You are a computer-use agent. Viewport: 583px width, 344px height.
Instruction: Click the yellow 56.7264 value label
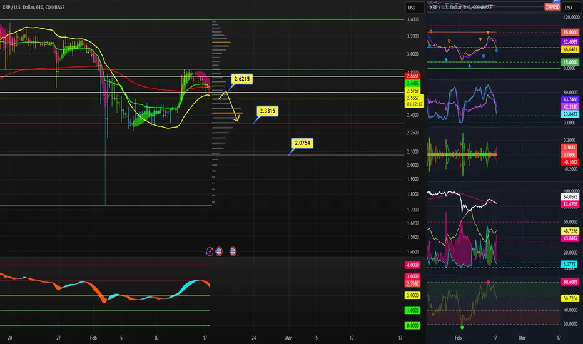(570, 298)
